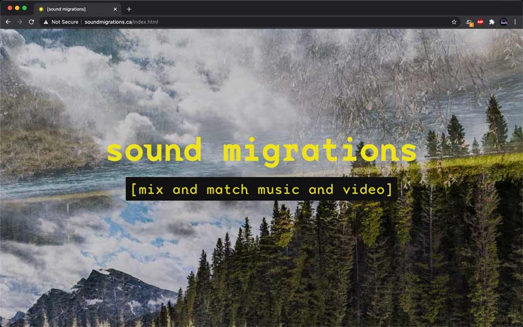Viewport: 523px width, 327px height.
Task: Click the sound migrations title
Action: click(262, 151)
